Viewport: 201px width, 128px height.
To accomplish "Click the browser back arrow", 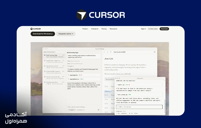I will [x=104, y=52].
